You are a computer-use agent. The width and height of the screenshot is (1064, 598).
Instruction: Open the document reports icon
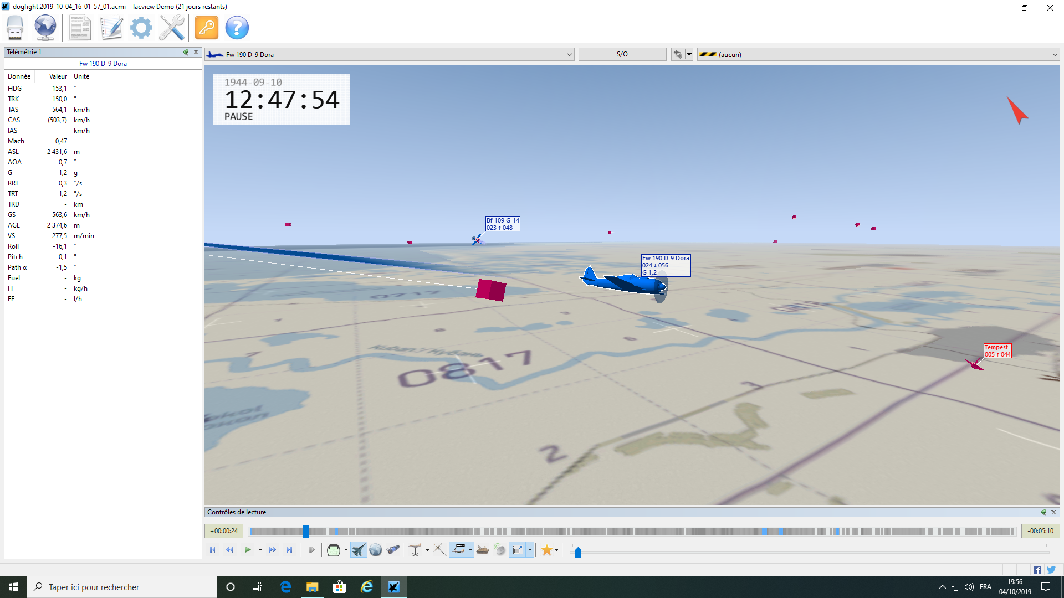click(x=80, y=27)
